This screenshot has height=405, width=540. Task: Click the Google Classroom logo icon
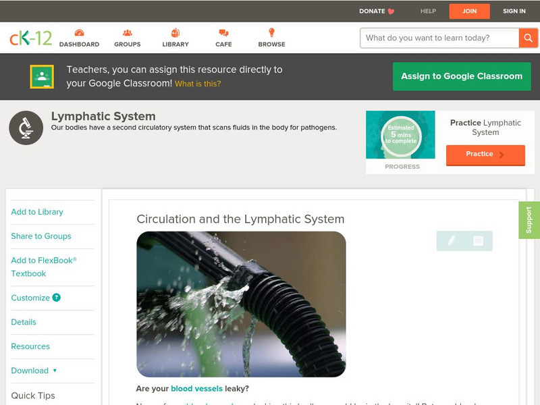click(x=42, y=76)
